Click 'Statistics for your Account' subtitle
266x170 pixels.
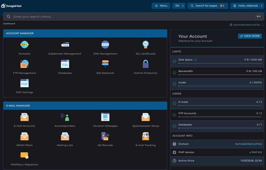195,41
